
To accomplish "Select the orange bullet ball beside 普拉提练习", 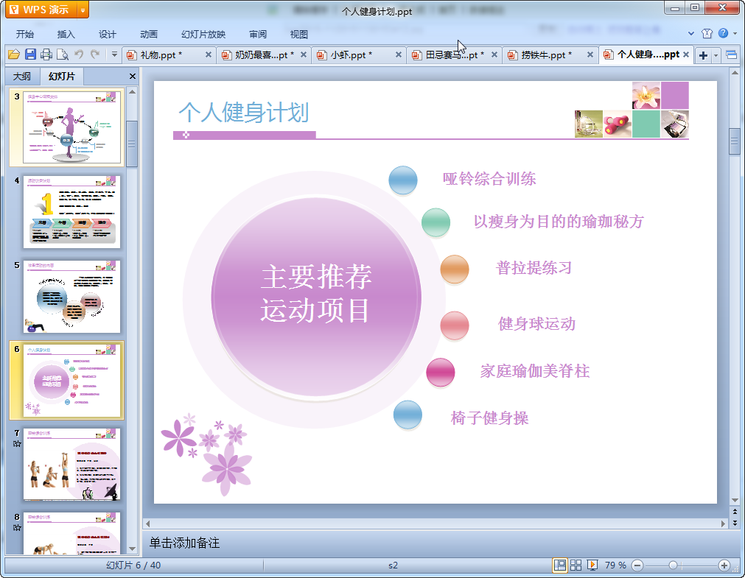I will (x=454, y=269).
